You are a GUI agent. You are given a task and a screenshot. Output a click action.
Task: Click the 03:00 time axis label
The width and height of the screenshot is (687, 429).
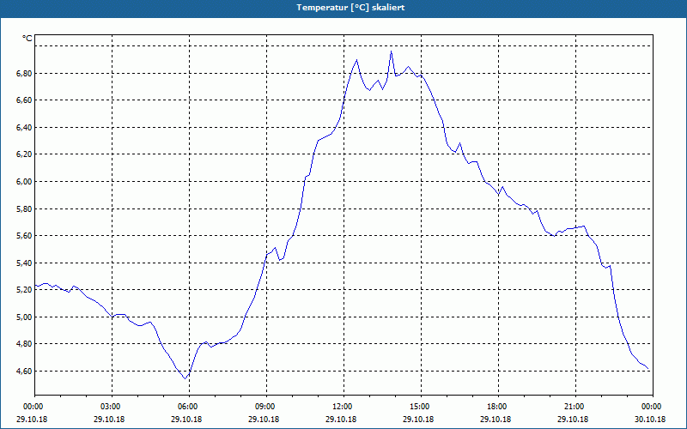pyautogui.click(x=112, y=407)
